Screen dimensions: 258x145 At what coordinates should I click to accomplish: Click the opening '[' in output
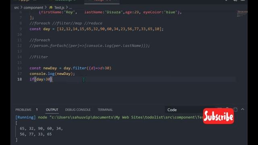(x=16, y=123)
